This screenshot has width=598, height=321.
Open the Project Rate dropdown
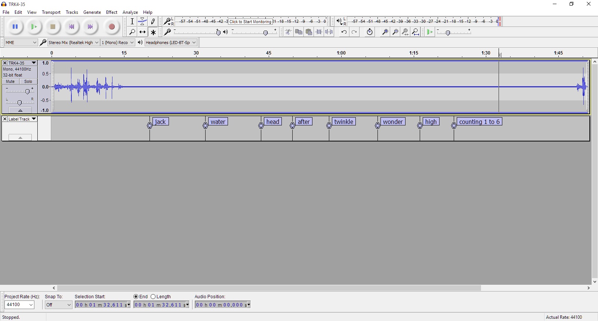pos(19,305)
